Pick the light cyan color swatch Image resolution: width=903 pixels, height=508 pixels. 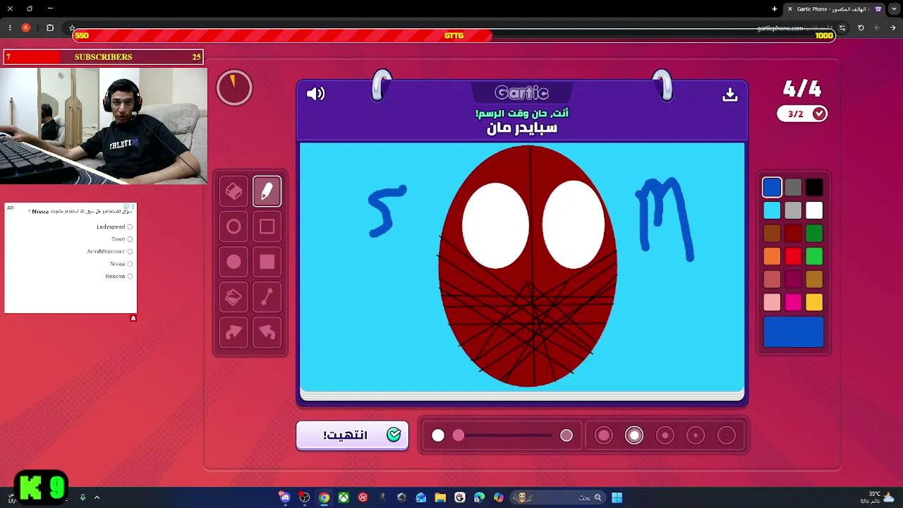pyautogui.click(x=772, y=210)
